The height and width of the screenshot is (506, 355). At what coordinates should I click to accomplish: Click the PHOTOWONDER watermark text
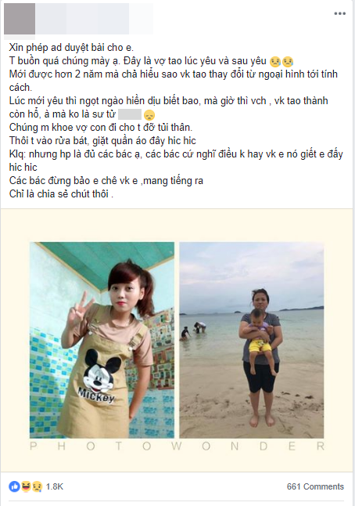pyautogui.click(x=177, y=446)
